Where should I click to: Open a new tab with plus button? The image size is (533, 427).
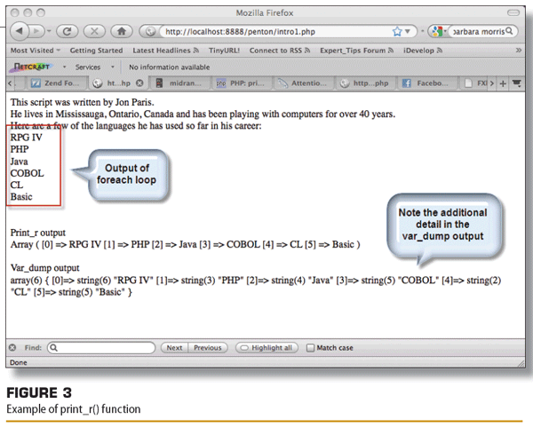pyautogui.click(x=503, y=83)
